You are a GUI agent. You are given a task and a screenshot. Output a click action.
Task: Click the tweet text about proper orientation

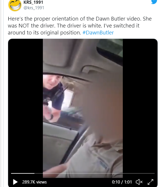tap(80, 26)
